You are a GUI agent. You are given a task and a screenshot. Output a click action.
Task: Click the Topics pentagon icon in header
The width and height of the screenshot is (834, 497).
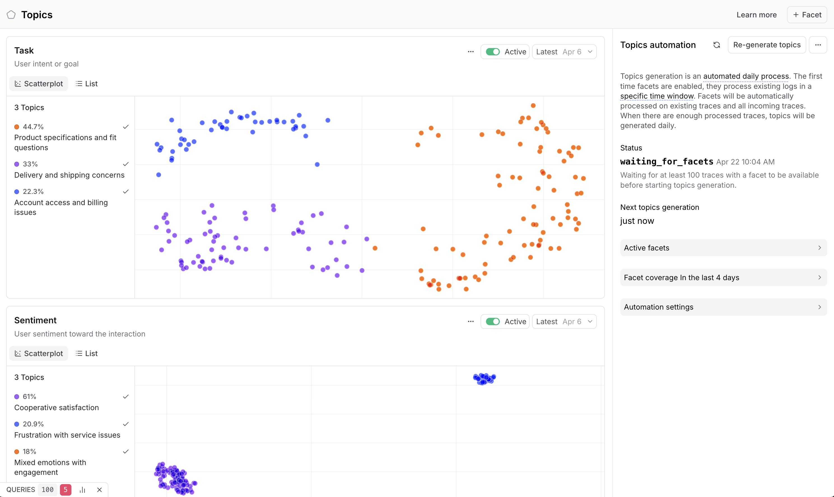click(11, 15)
